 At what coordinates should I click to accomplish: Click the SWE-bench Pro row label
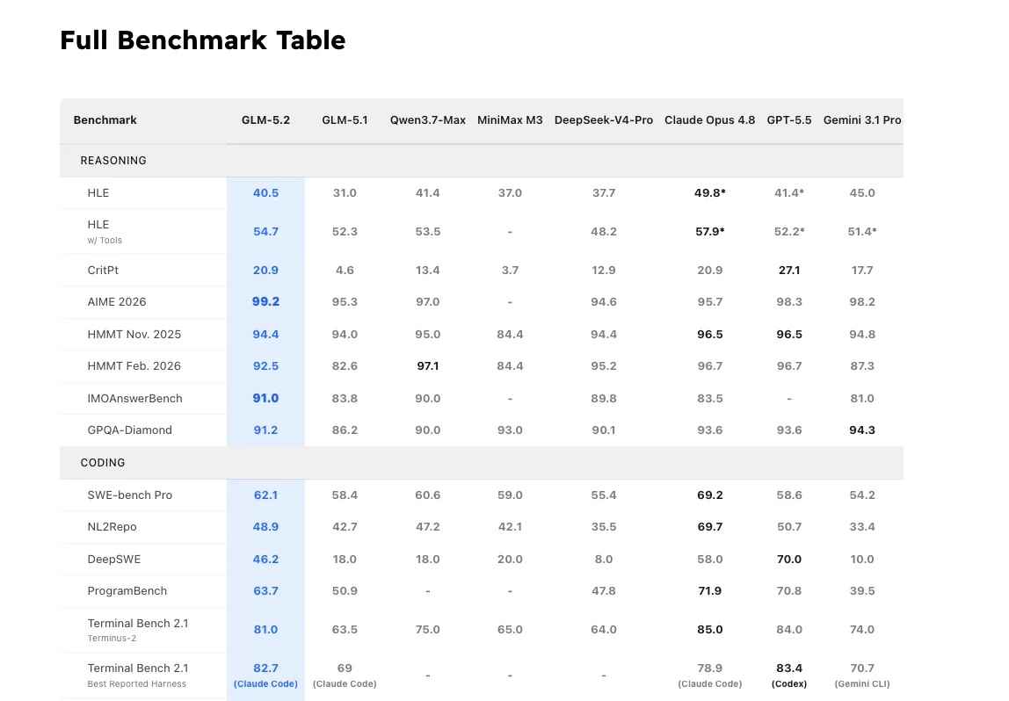pyautogui.click(x=129, y=495)
